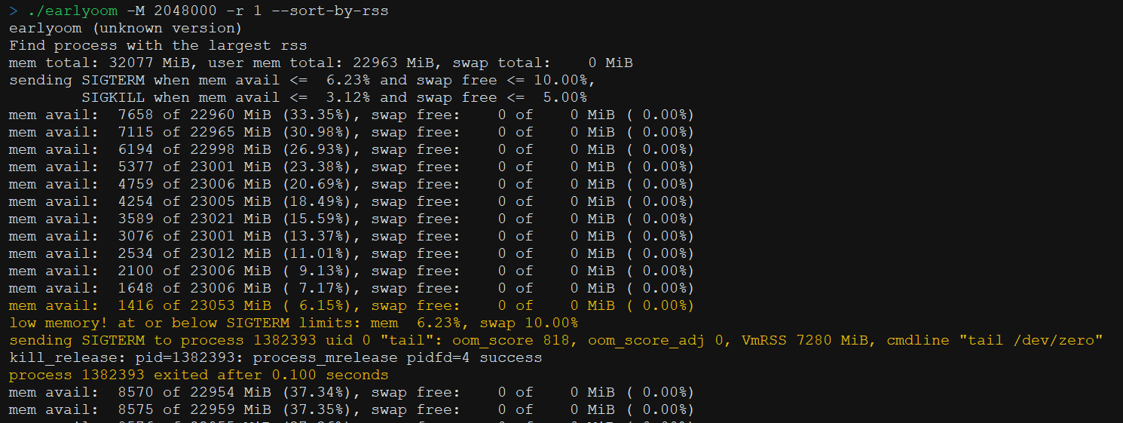Viewport: 1123px width, 423px height.
Task: Click the 'mem avail: 2100' line
Action: (x=351, y=271)
